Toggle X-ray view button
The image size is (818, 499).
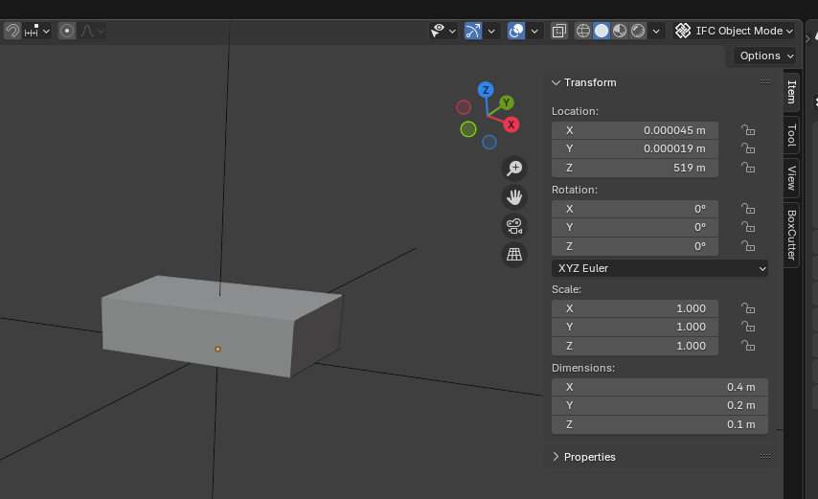coord(559,31)
